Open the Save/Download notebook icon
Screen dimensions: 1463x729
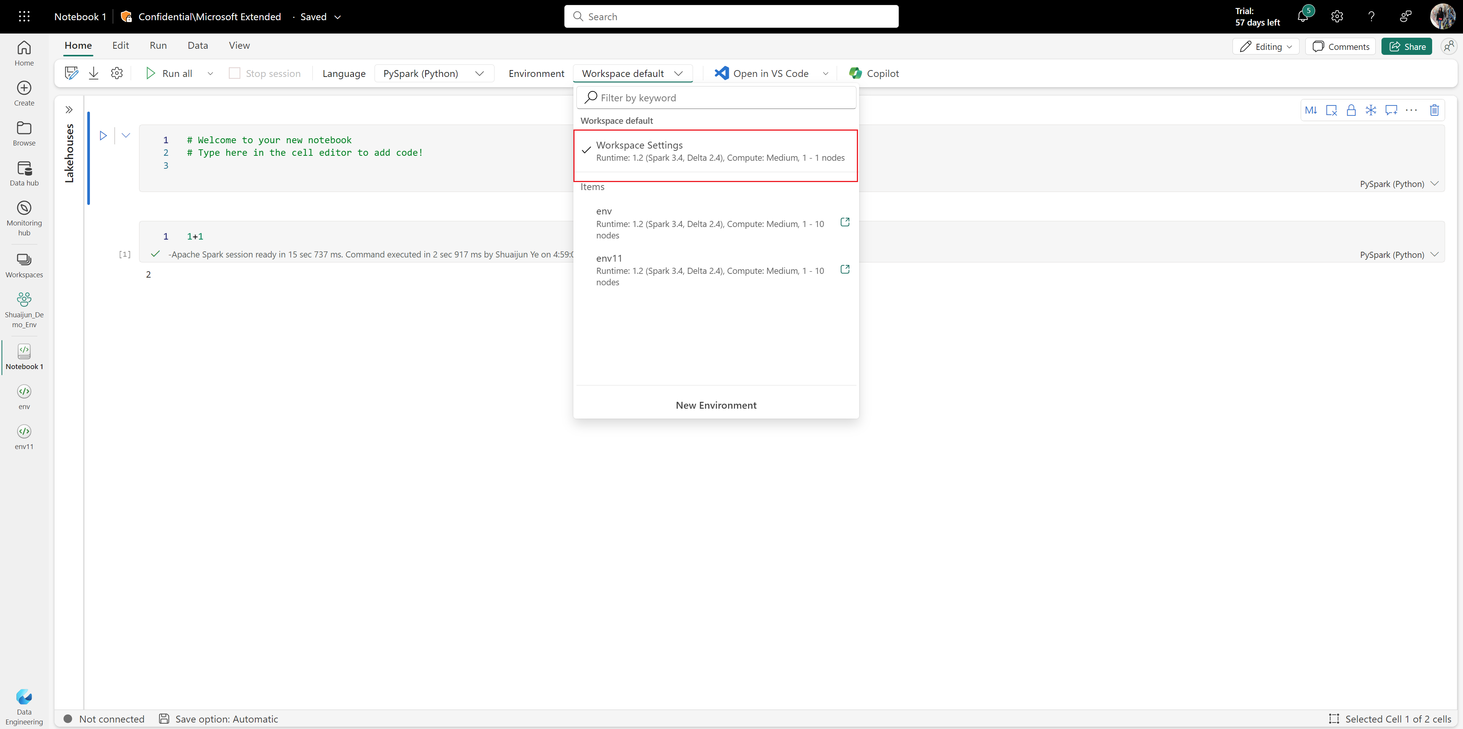coord(93,74)
